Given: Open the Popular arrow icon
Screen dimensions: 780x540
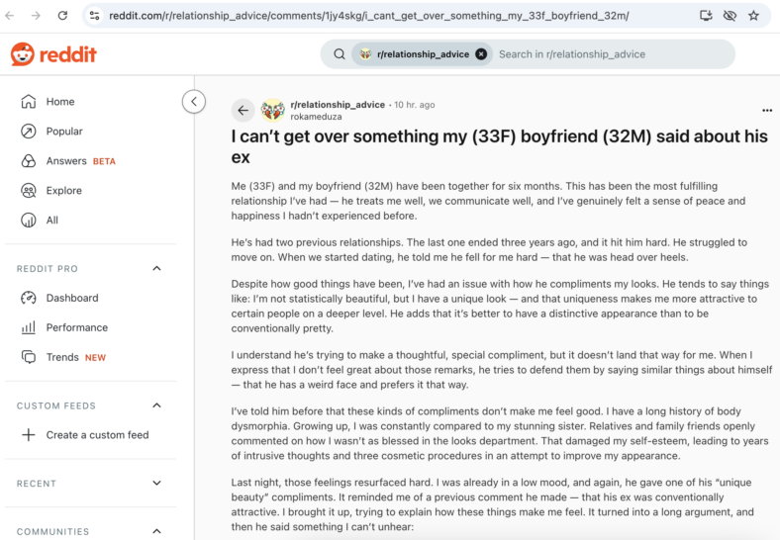Looking at the screenshot, I should 29,132.
